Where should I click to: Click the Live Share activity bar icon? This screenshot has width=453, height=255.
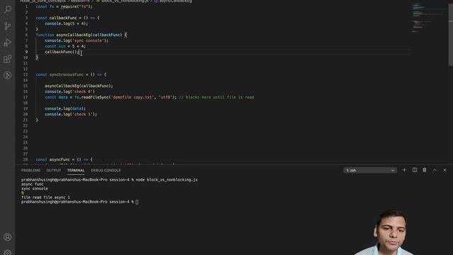(8, 76)
